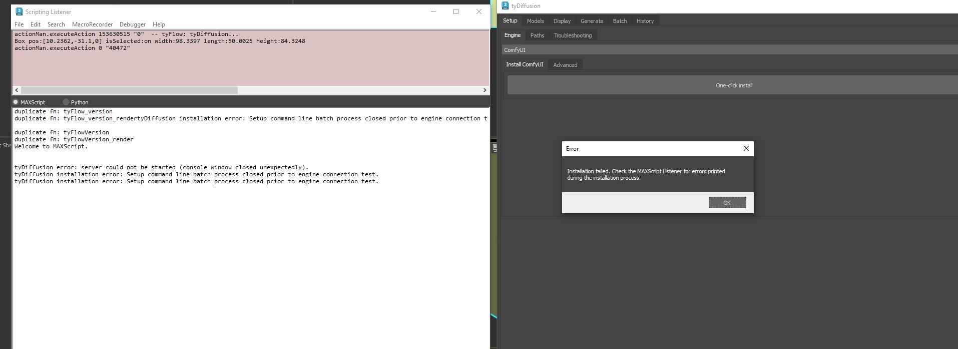
Task: Collapse the ComfyUI section header
Action: point(730,50)
